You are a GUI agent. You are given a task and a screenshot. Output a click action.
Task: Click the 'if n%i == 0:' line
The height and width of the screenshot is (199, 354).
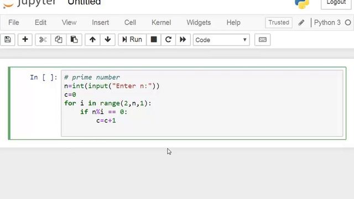103,112
